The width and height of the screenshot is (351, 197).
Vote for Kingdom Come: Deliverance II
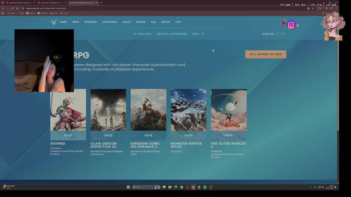point(148,135)
